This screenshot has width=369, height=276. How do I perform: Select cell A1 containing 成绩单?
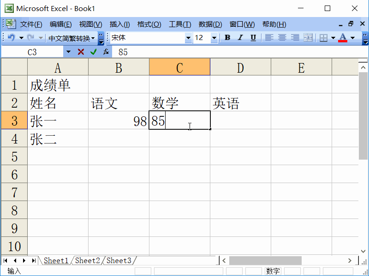58,85
